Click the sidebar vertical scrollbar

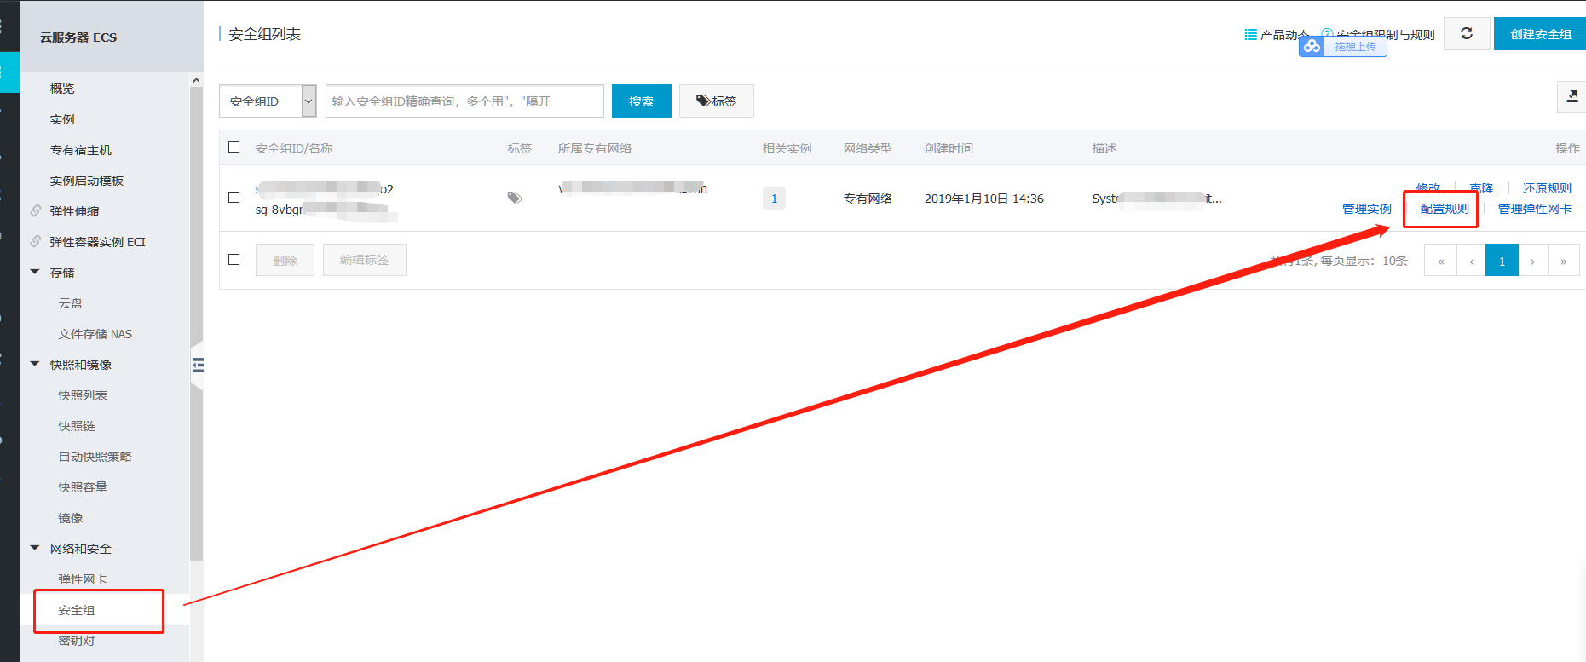pyautogui.click(x=196, y=324)
